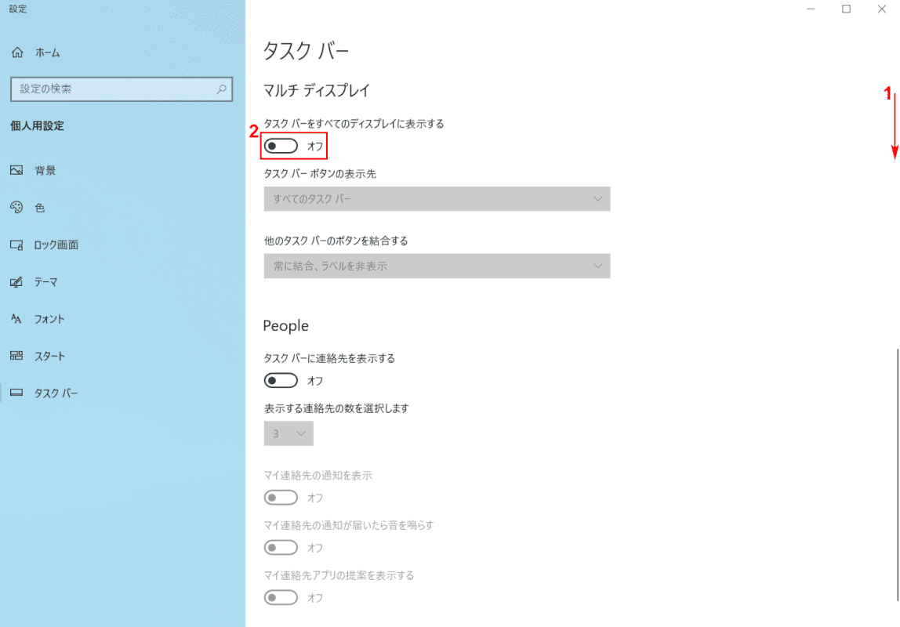Click the タスク バー icon in sidebar

[x=16, y=393]
